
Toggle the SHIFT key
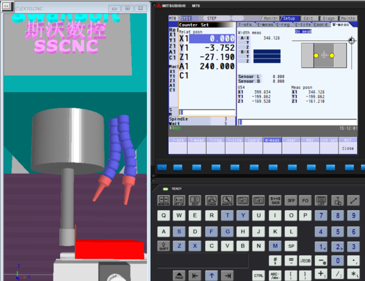click(164, 246)
